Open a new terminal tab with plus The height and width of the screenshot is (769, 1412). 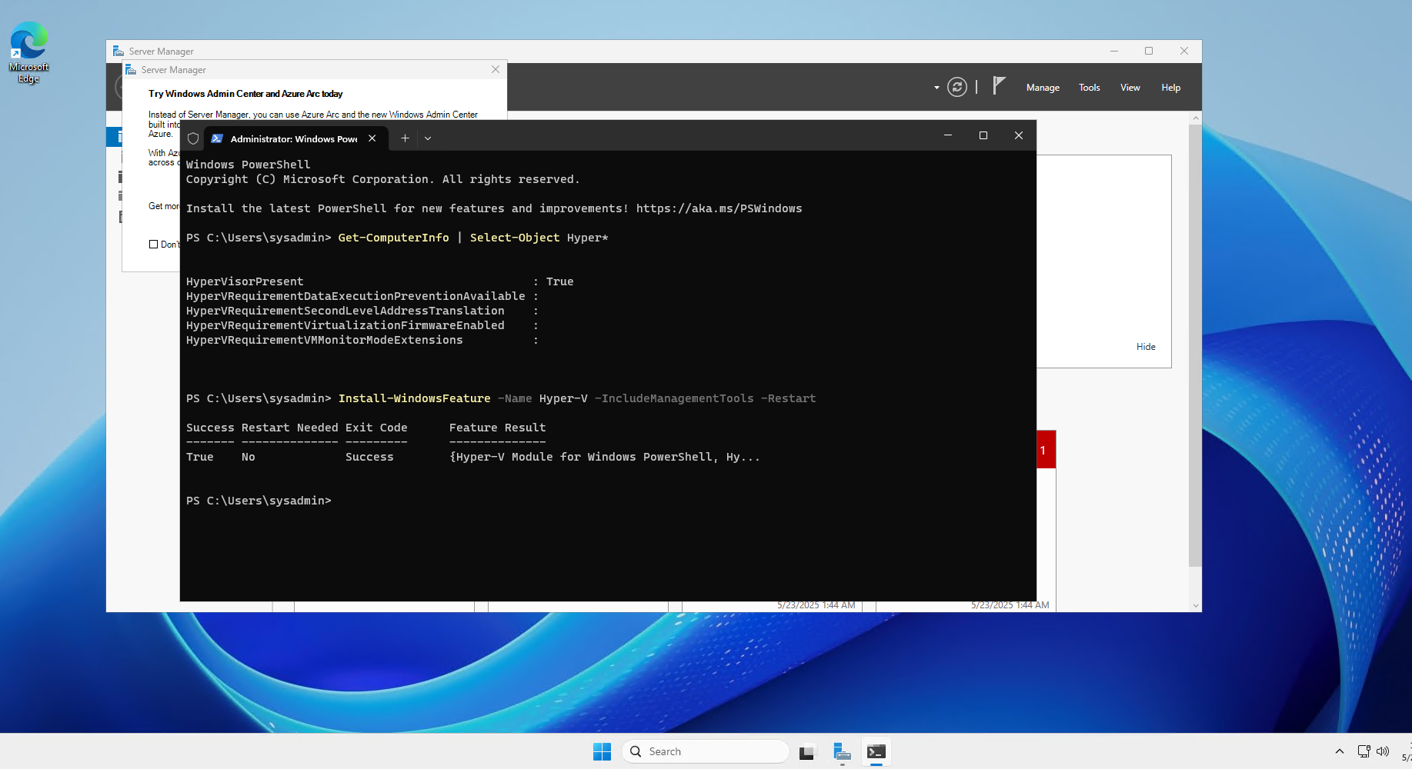click(405, 138)
